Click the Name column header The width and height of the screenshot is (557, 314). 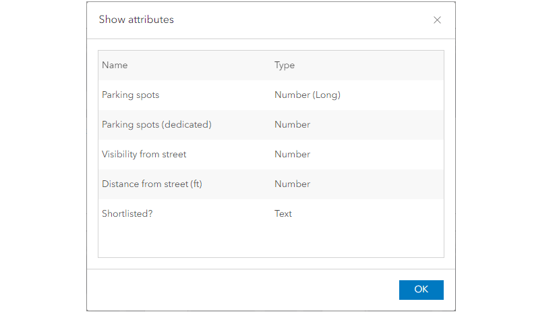pyautogui.click(x=115, y=66)
